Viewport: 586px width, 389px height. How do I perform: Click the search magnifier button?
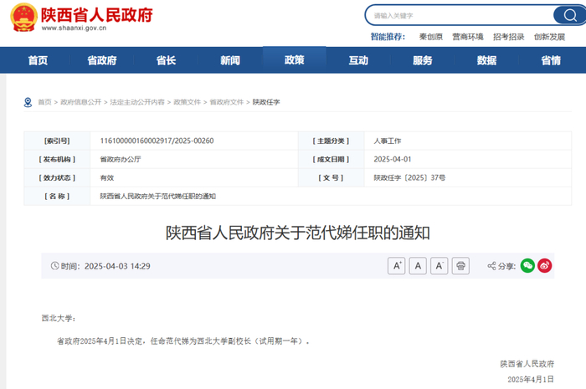569,15
